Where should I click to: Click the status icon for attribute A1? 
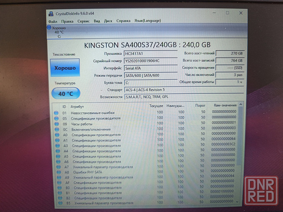pos(57,140)
